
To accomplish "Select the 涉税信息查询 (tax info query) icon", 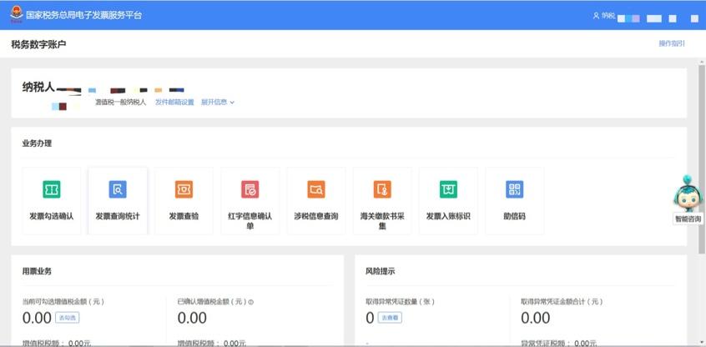I will pyautogui.click(x=315, y=190).
